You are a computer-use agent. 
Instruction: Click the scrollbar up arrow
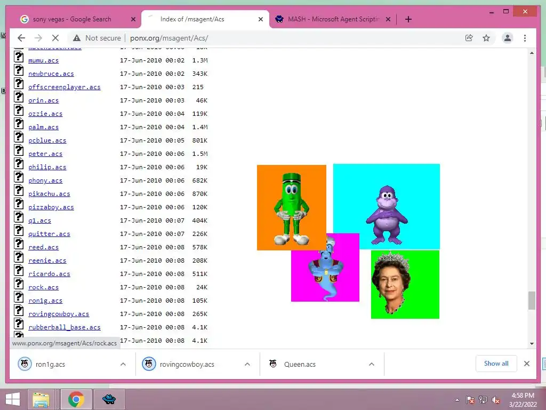(532, 53)
